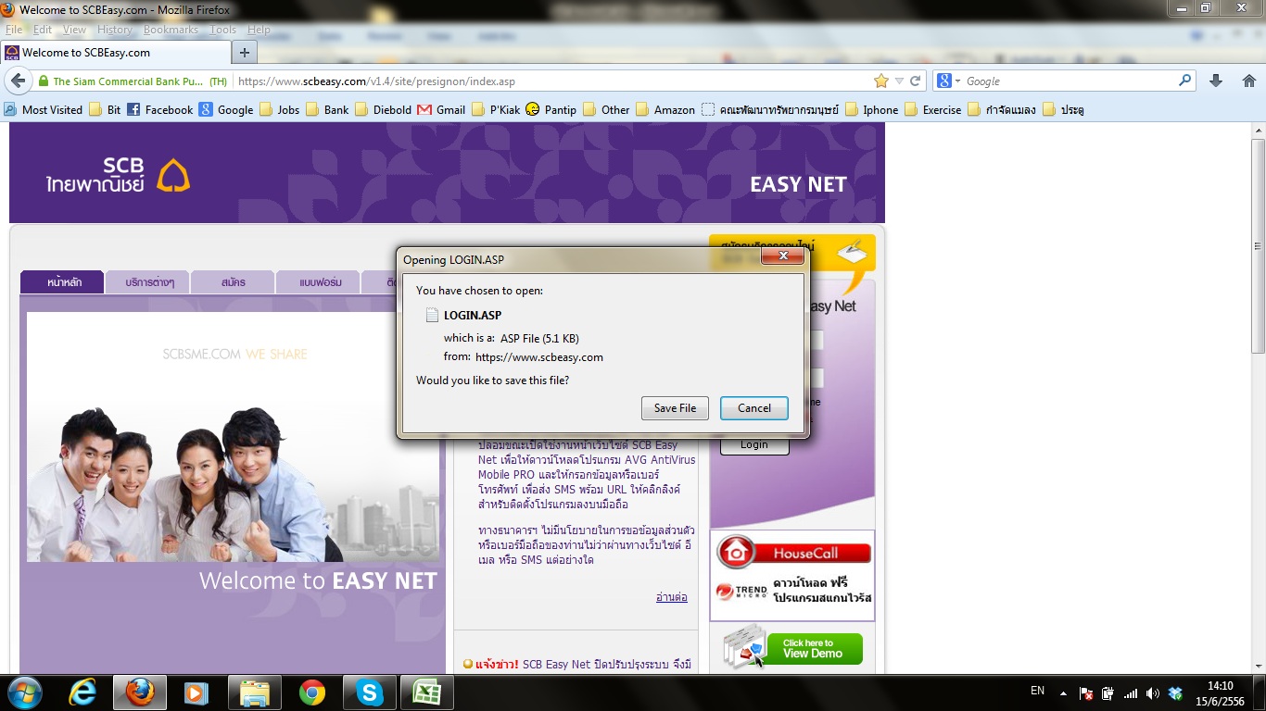
Task: Open search engine dropdown next to Google icon
Action: [x=957, y=81]
